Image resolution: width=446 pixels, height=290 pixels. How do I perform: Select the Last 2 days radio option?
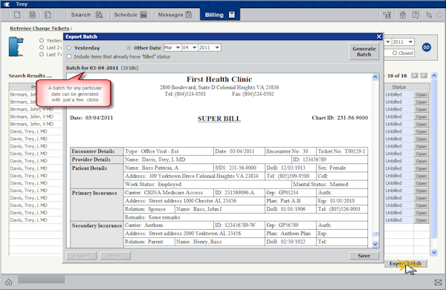click(x=42, y=47)
